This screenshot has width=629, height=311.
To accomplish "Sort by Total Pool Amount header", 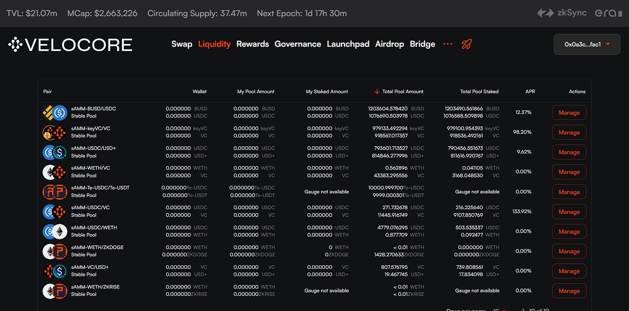I will pos(403,91).
